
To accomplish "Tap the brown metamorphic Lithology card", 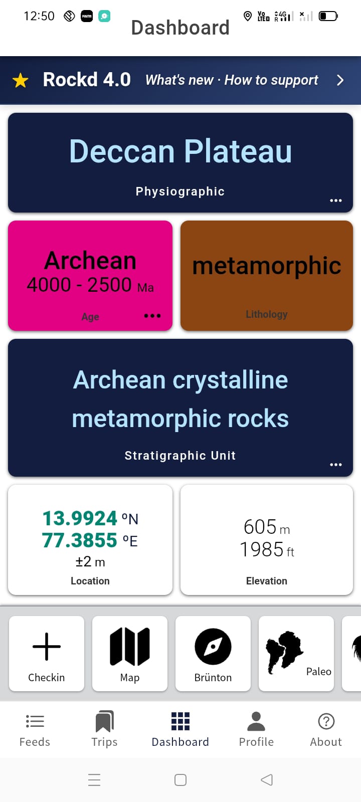I will point(266,275).
